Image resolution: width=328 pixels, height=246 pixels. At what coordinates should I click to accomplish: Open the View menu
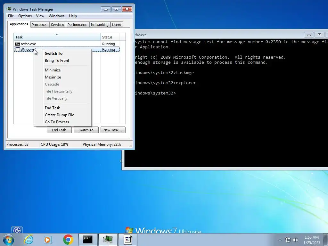[40, 16]
